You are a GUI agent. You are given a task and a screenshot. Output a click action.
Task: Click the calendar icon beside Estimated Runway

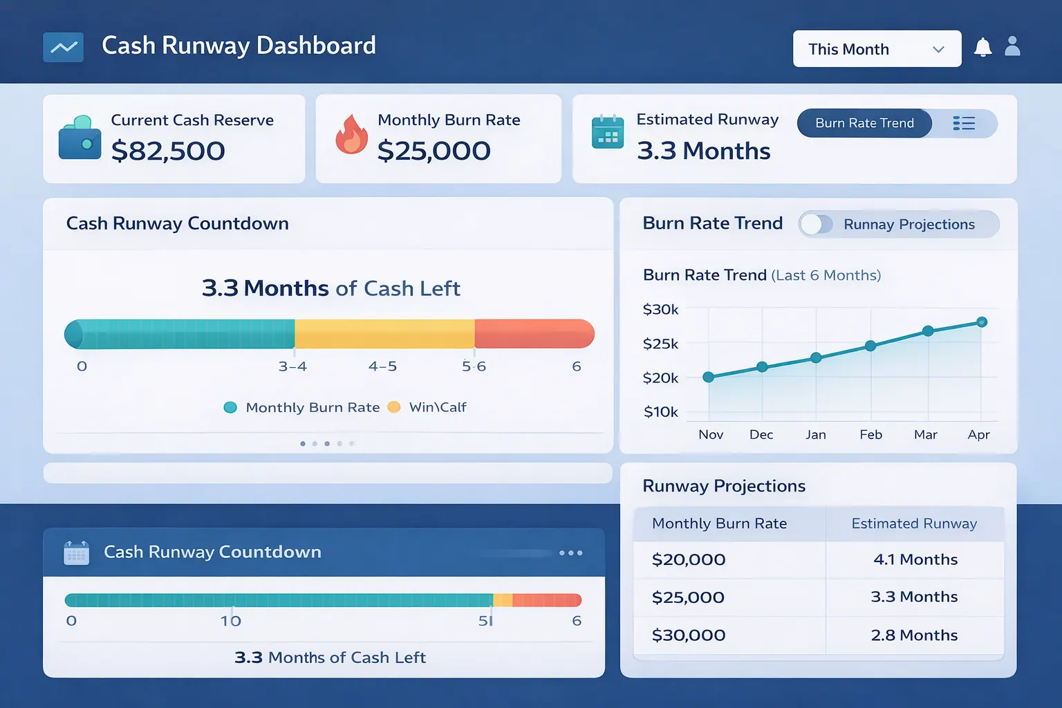(608, 131)
